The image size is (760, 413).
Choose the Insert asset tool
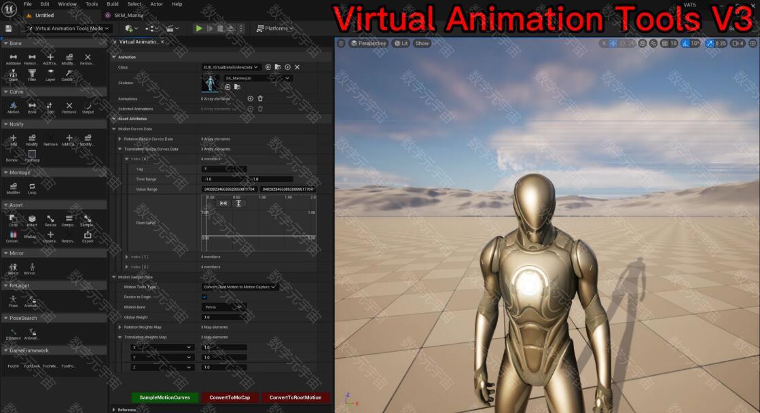[32, 221]
